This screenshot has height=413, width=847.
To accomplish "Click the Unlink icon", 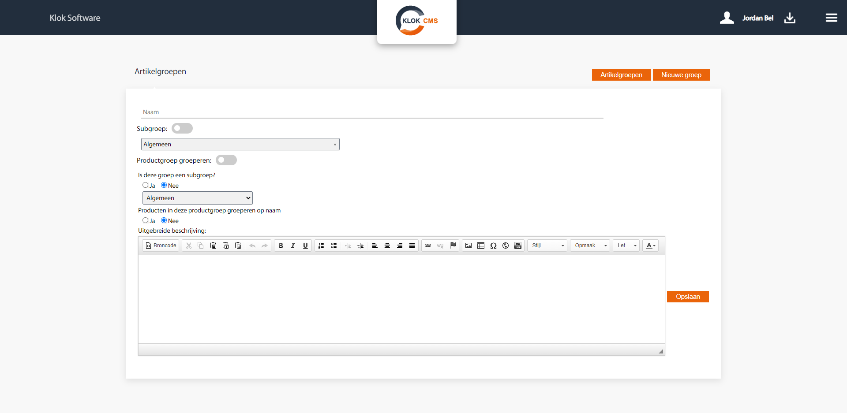I will (x=440, y=246).
